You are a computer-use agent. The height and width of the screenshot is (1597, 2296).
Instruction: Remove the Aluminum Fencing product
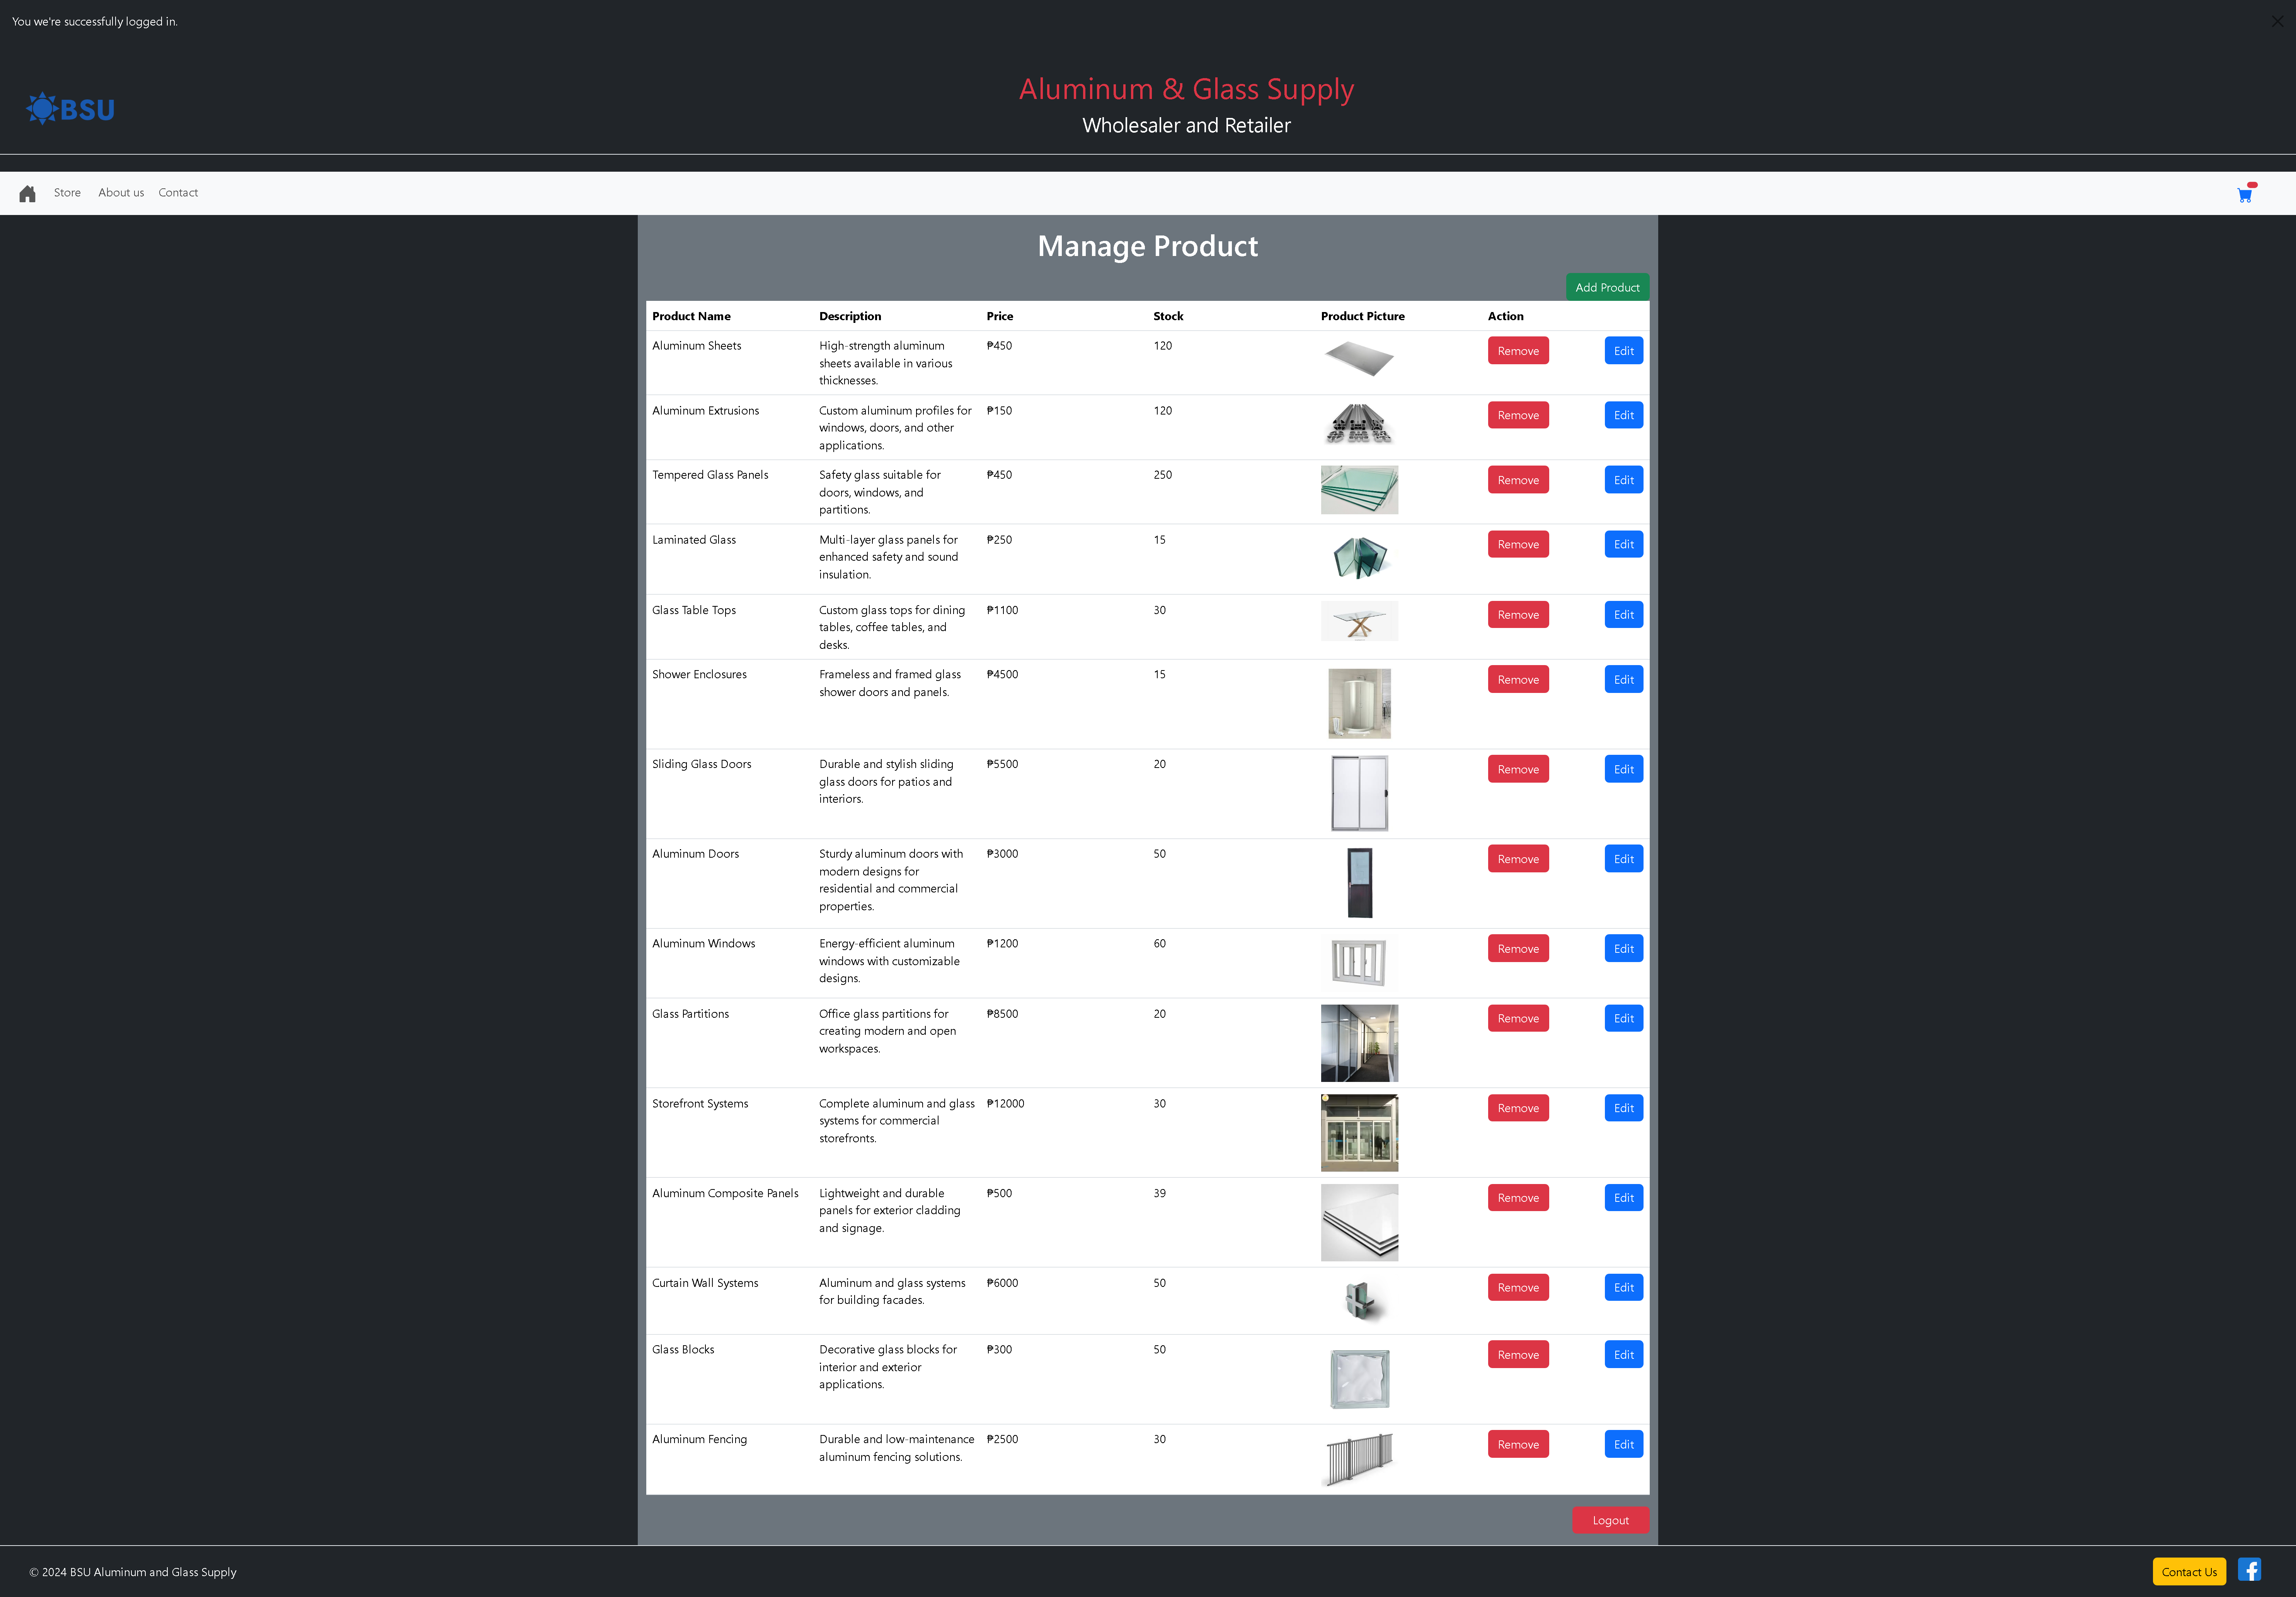[1518, 1444]
